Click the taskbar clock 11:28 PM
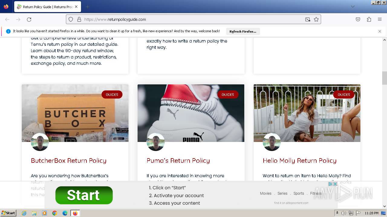Image resolution: width=387 pixels, height=217 pixels. 372,213
